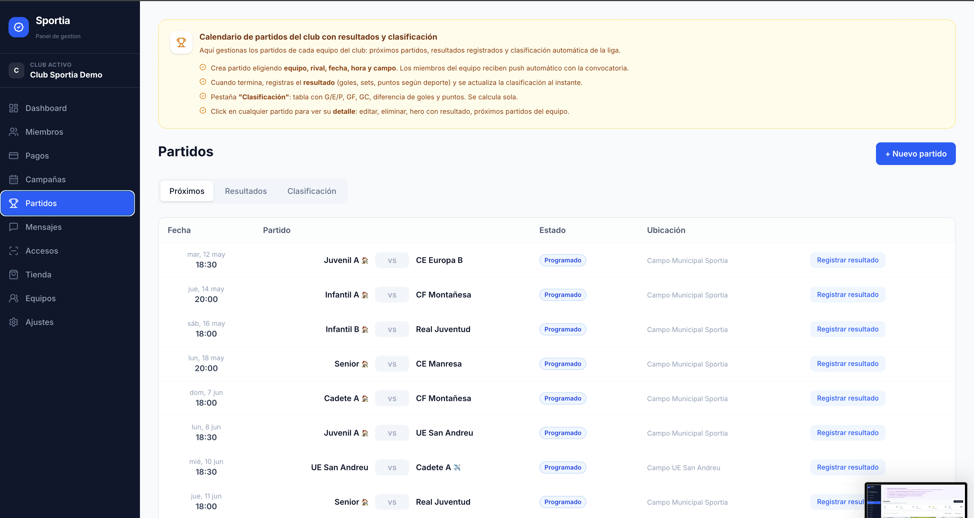Register result for Infantil B vs Real Juventud

click(847, 329)
